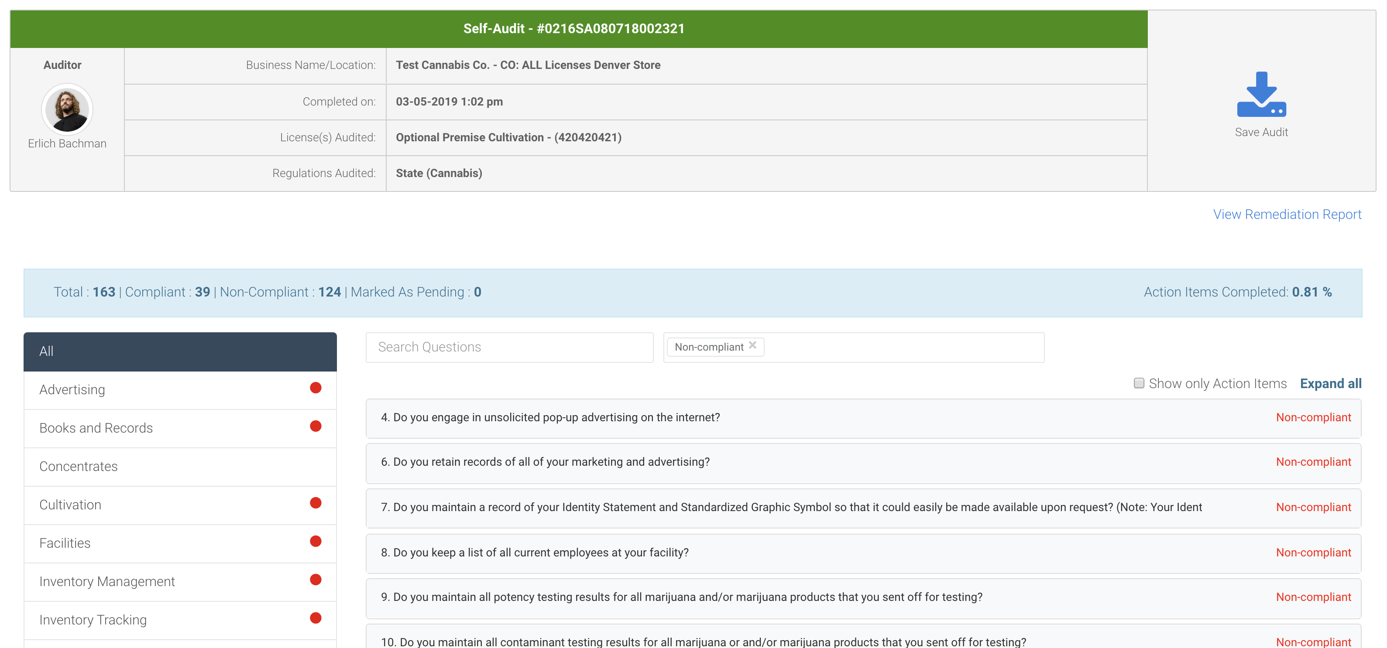Click State (Cannabis) regulations value

pos(439,173)
